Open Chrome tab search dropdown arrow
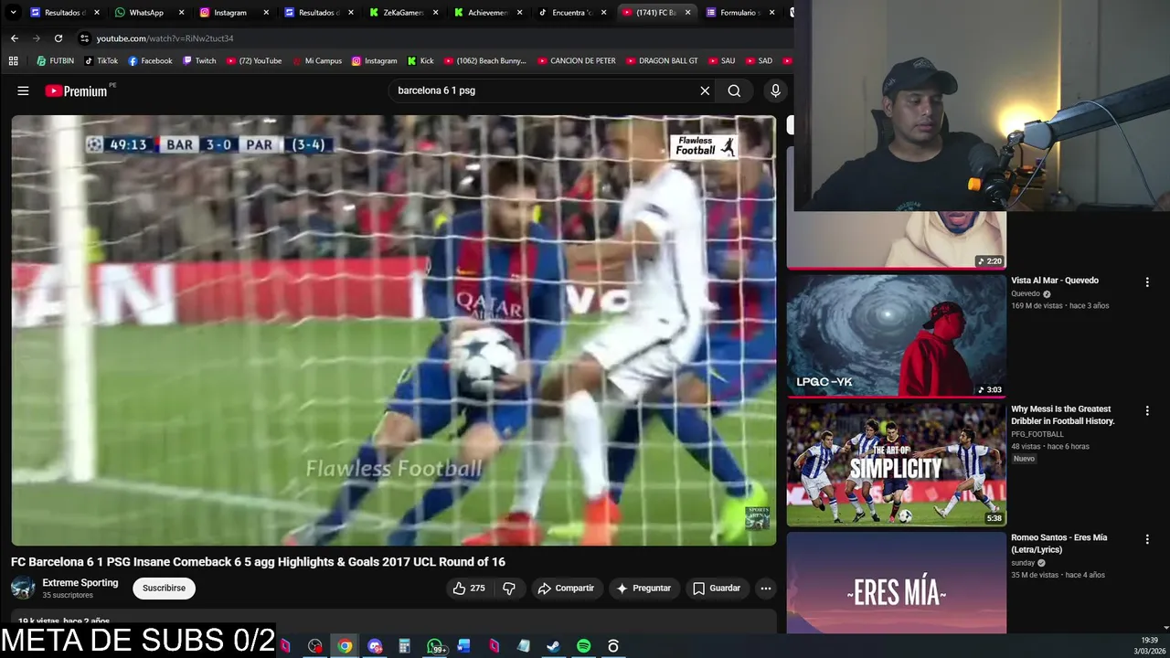Image resolution: width=1170 pixels, height=658 pixels. (13, 13)
